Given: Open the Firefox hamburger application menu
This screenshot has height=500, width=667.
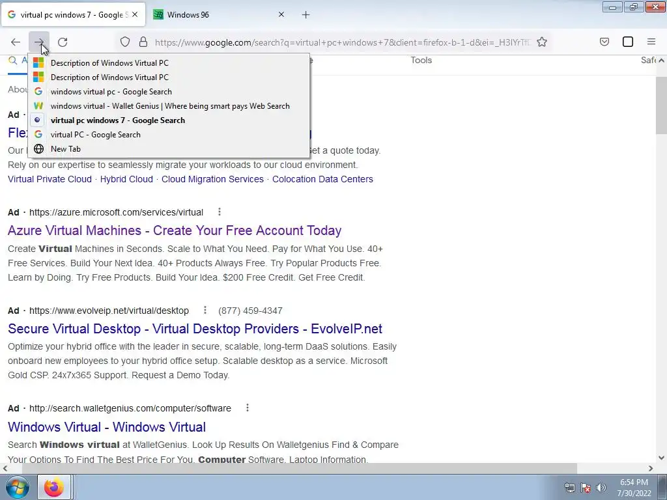Looking at the screenshot, I should pyautogui.click(x=651, y=42).
